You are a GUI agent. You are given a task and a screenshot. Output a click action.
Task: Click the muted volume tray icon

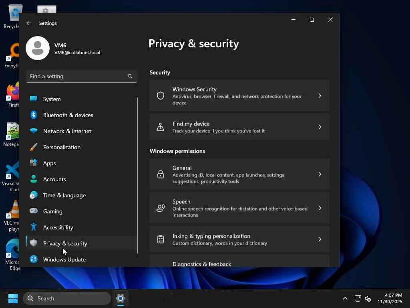point(368,298)
